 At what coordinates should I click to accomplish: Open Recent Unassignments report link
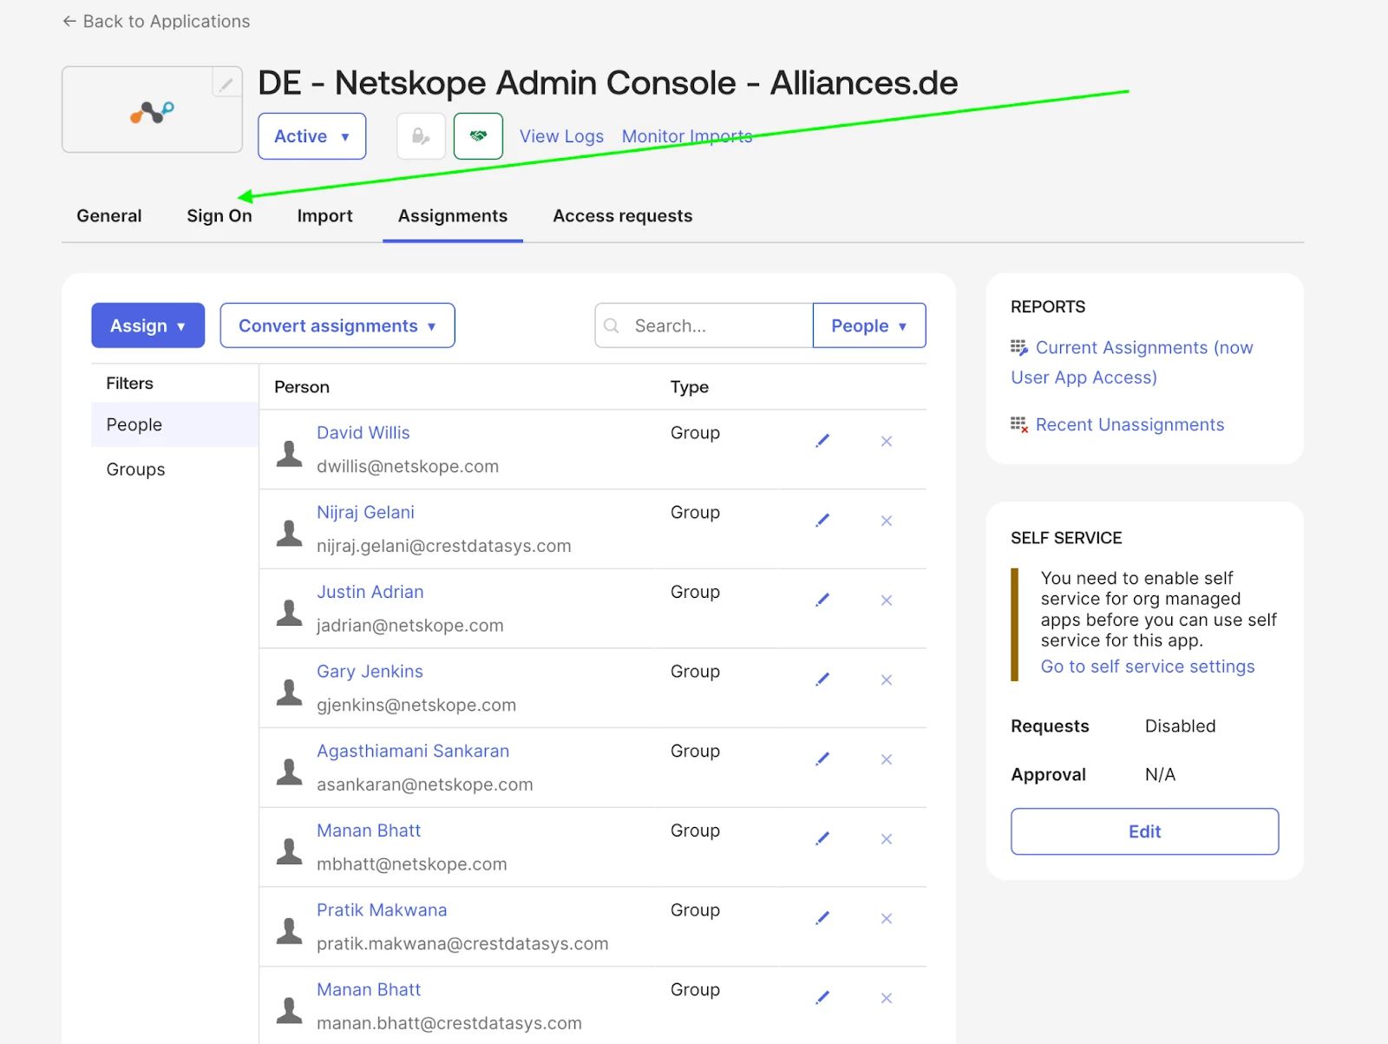(x=1129, y=424)
